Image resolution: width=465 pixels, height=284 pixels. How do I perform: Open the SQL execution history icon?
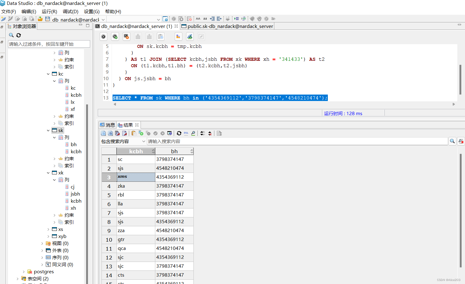(x=161, y=37)
